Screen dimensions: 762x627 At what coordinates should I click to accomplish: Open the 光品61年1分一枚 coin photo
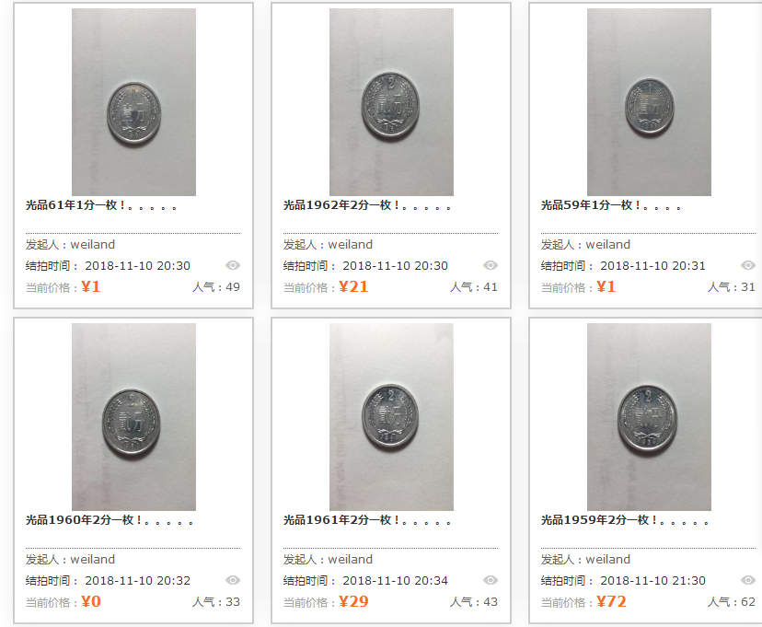pyautogui.click(x=133, y=102)
